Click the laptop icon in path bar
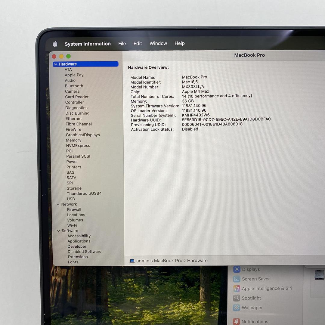Viewport: 325px width, 325px height. click(132, 261)
